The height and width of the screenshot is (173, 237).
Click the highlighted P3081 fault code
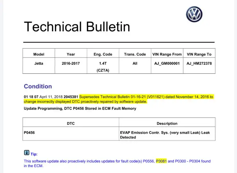161,161
